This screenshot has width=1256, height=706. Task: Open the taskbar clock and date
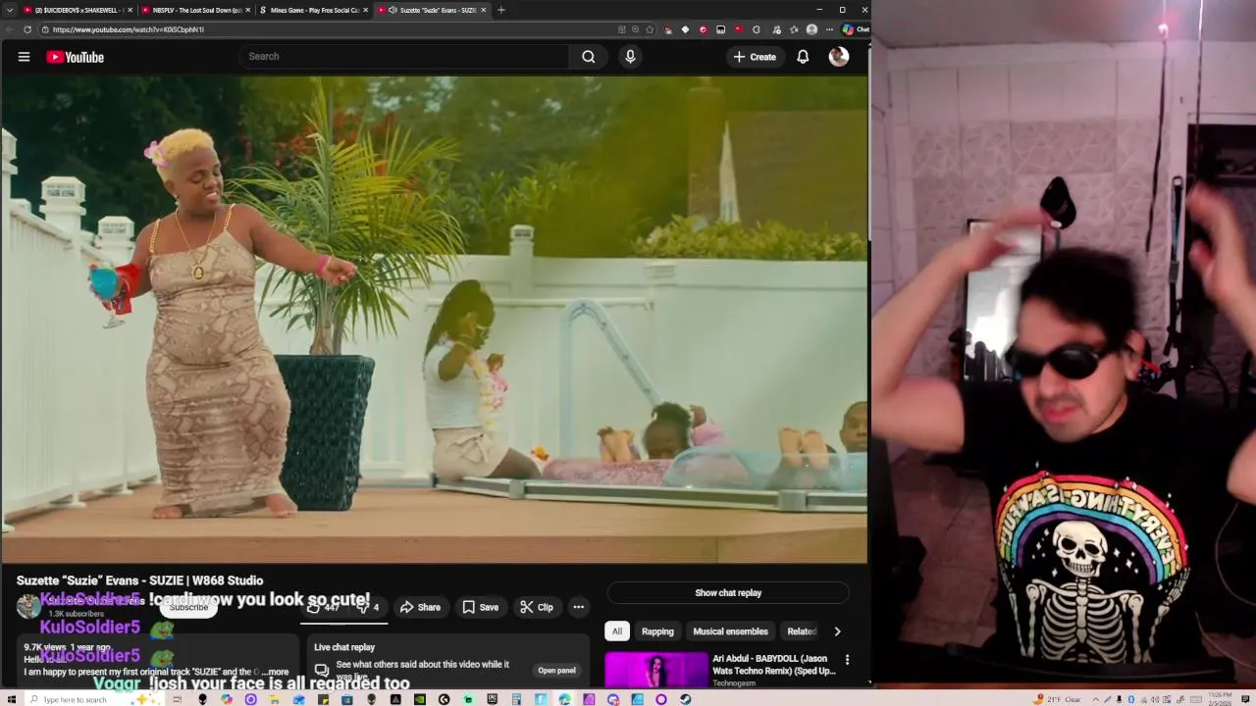click(x=1221, y=699)
